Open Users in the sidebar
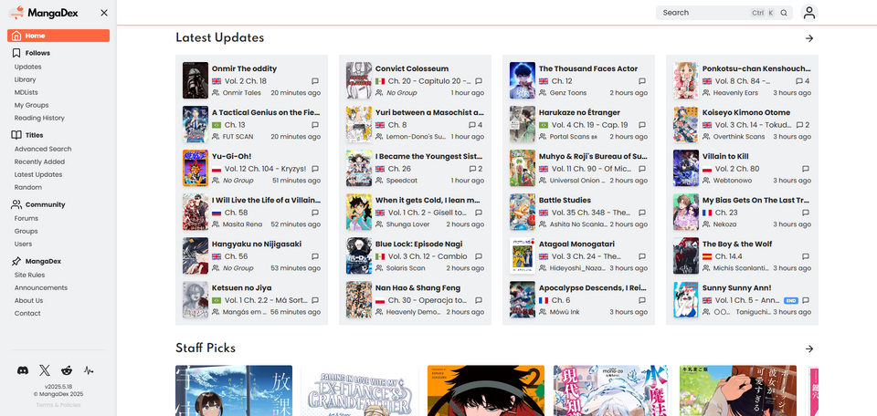877x416 pixels. 23,244
